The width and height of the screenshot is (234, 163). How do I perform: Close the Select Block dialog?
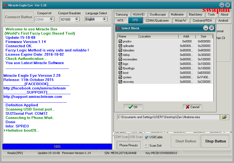click(x=212, y=28)
